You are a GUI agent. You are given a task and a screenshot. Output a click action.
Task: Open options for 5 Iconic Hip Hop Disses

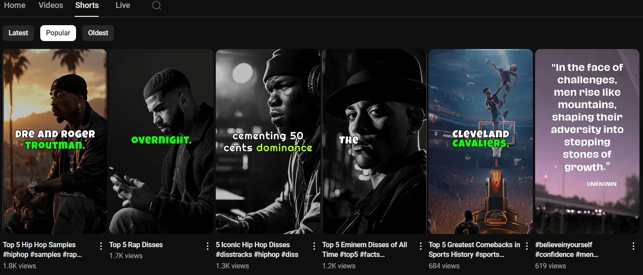coord(314,246)
